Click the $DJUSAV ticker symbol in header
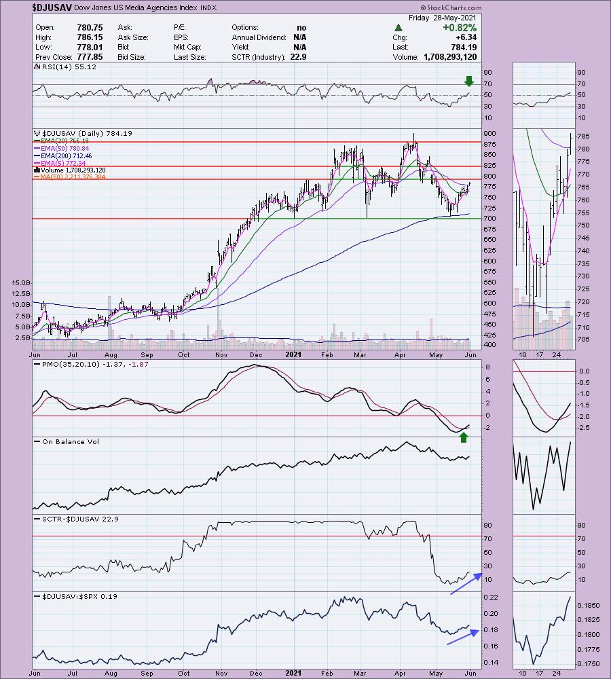This screenshot has width=611, height=679. pos(52,7)
